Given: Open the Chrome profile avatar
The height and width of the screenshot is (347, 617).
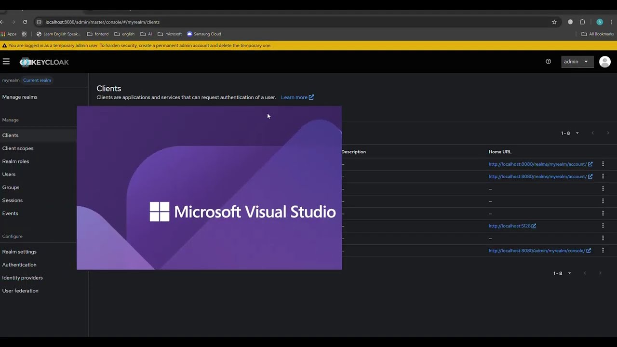Looking at the screenshot, I should pyautogui.click(x=600, y=22).
